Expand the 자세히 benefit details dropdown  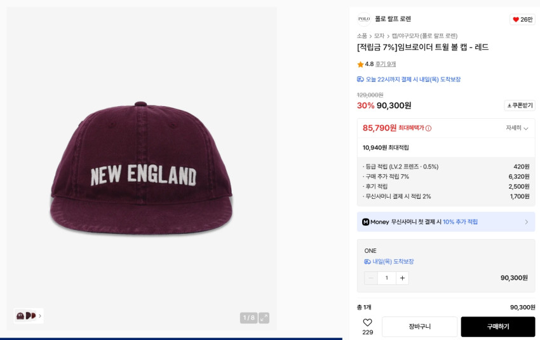tap(516, 128)
